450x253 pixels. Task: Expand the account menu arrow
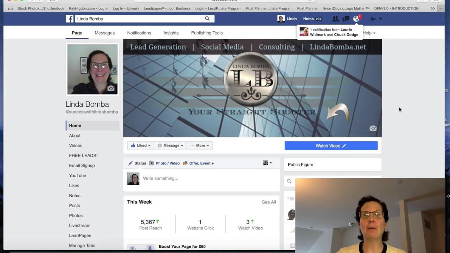[x=380, y=19]
